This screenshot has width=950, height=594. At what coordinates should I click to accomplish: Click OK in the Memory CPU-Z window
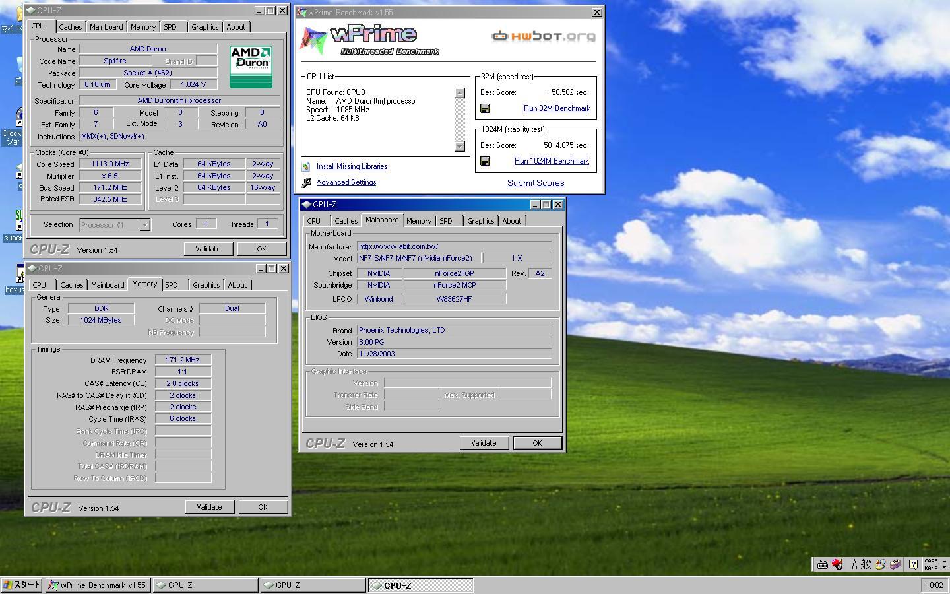click(263, 507)
